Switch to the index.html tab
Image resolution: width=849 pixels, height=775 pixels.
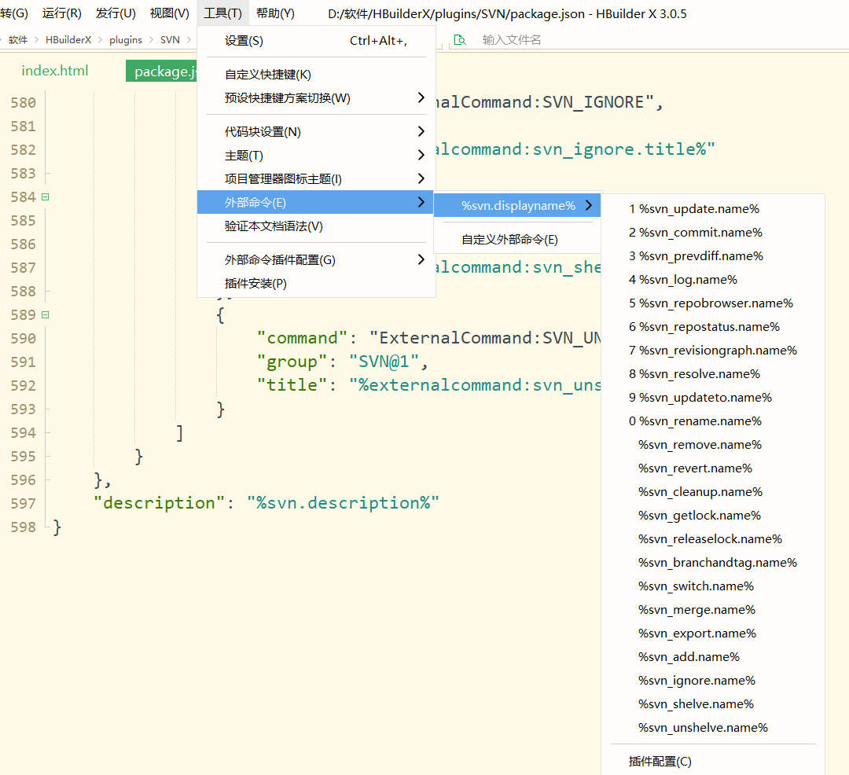tap(55, 71)
